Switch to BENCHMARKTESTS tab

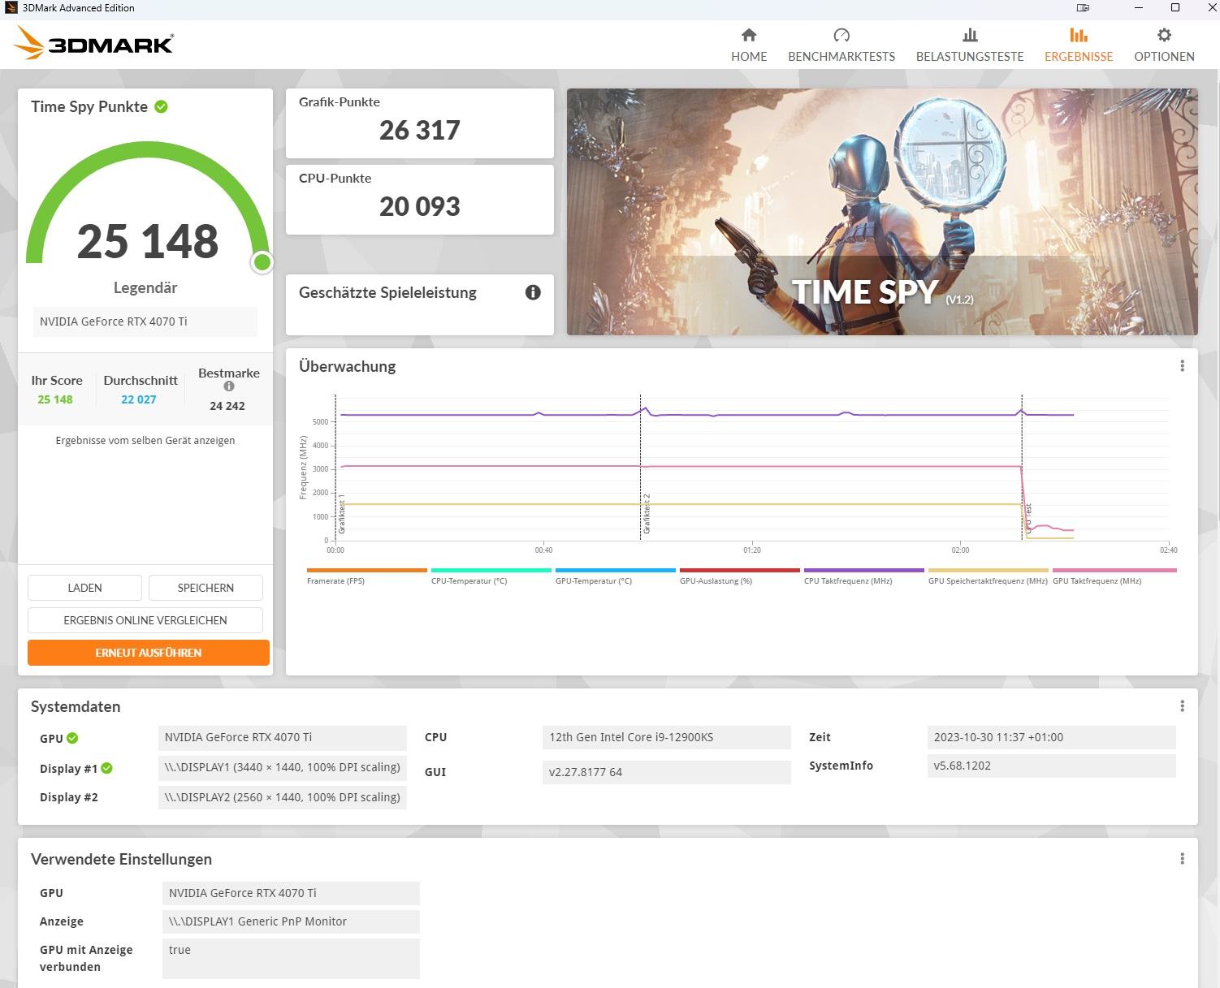point(841,45)
